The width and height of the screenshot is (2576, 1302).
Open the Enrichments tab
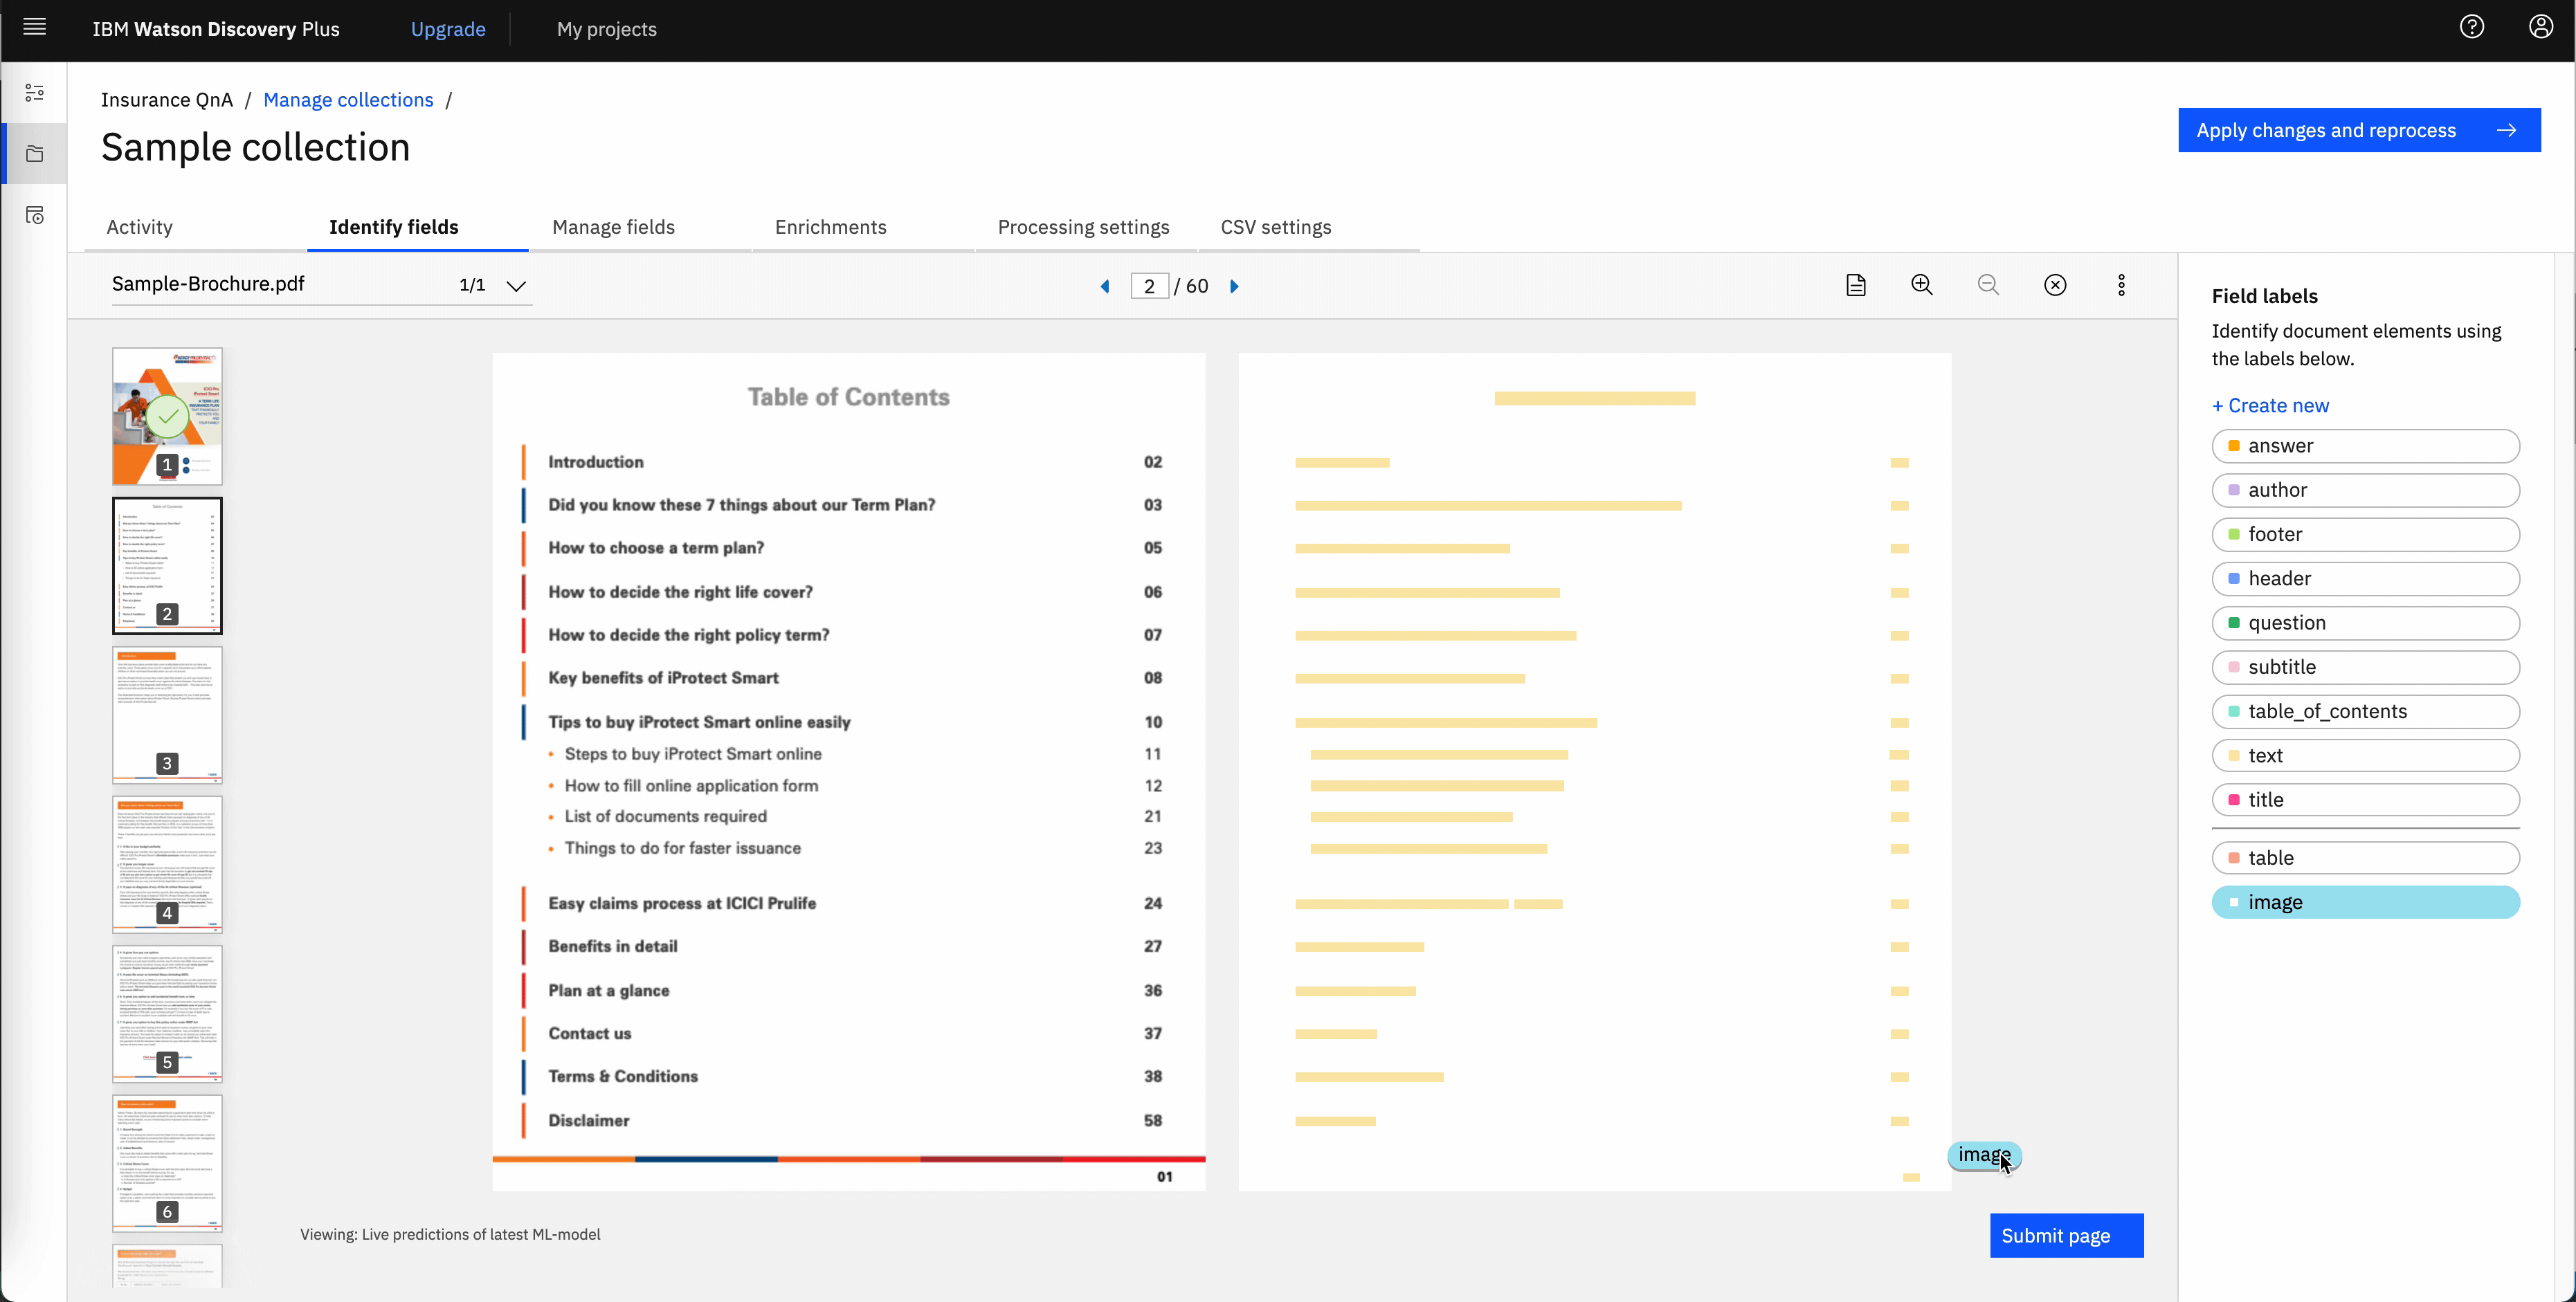[x=830, y=227]
